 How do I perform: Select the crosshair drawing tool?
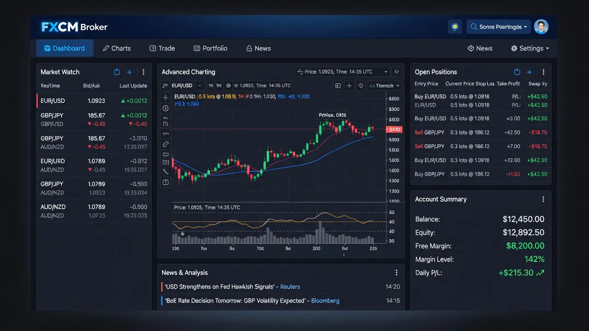[x=166, y=97]
